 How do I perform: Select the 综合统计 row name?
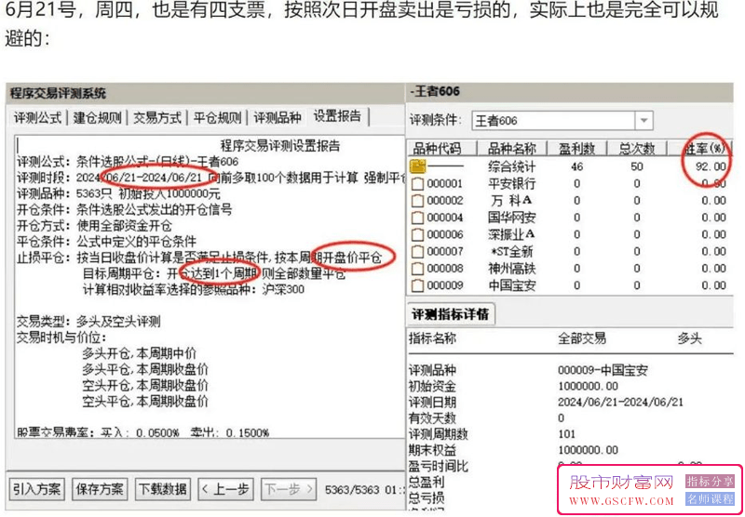511,166
